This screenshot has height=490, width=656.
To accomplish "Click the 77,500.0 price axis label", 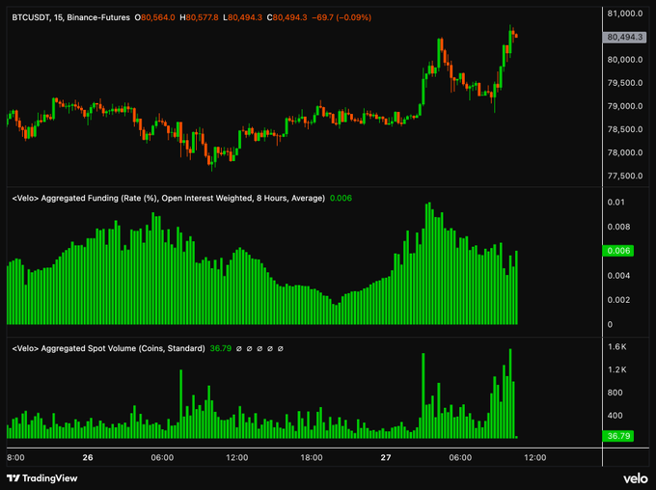I will 625,176.
